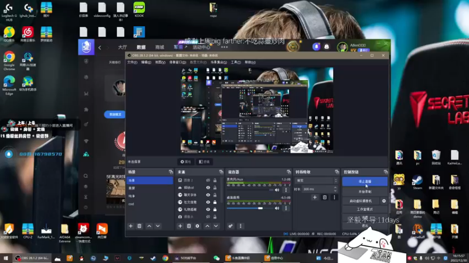Increase transition duration with up arrow

point(335,188)
